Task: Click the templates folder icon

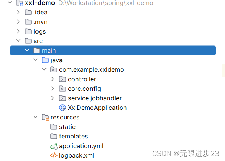Action: tap(54, 136)
